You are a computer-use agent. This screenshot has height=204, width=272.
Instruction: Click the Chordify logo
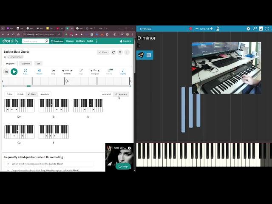point(10,41)
